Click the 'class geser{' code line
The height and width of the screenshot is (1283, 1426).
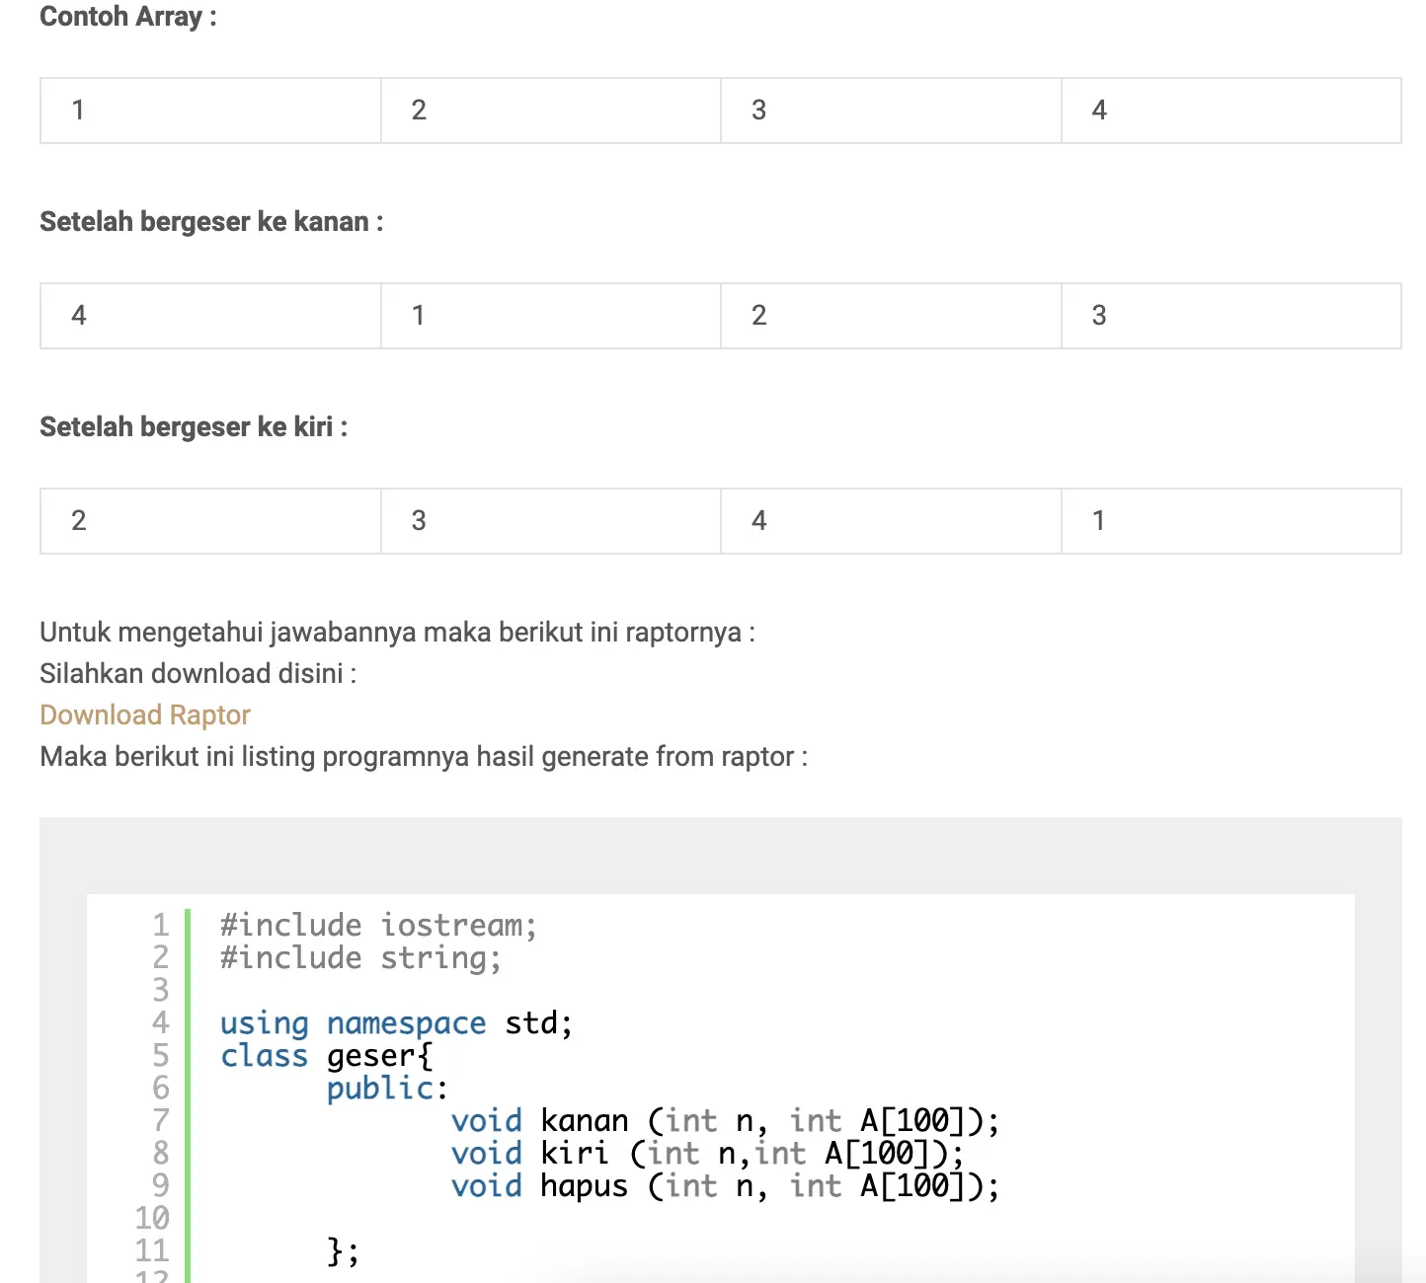(326, 1056)
